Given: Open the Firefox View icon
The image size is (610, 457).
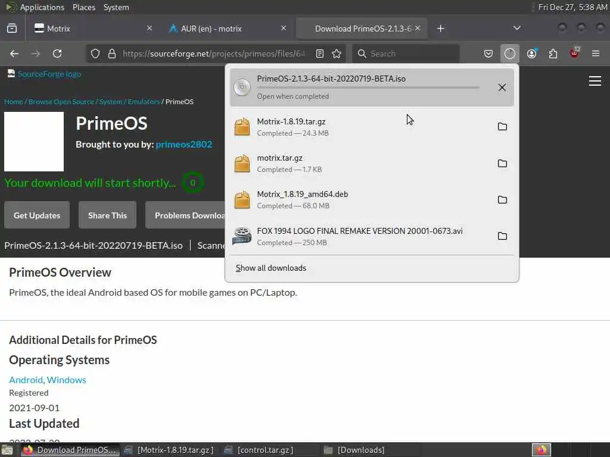Looking at the screenshot, I should 12,29.
